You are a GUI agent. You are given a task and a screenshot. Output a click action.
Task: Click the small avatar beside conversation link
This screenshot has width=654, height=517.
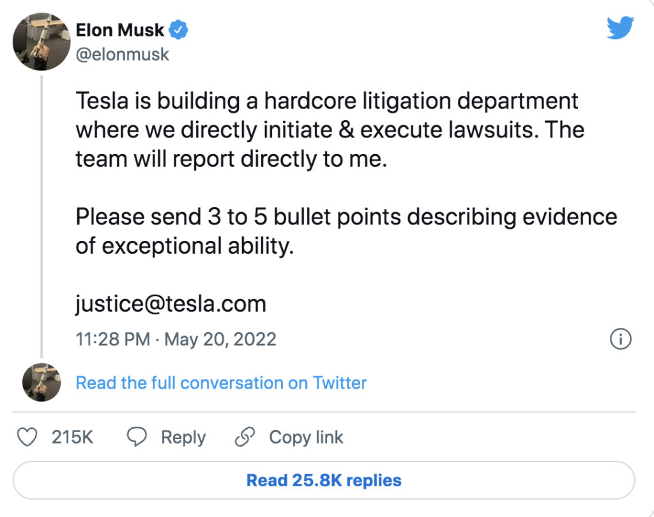coord(41,382)
